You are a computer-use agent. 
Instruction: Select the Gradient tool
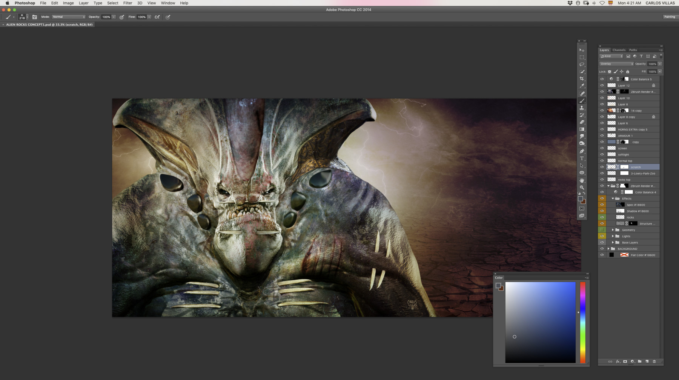click(x=582, y=129)
